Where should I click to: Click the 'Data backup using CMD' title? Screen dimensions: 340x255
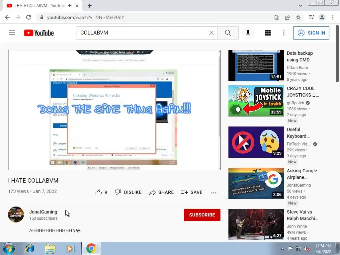pos(300,56)
